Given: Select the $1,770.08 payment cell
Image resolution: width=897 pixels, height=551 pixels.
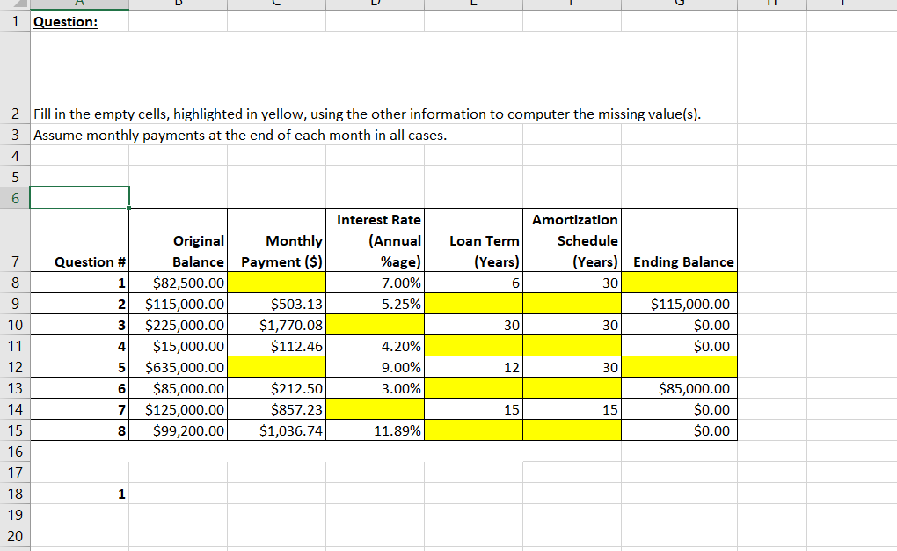Looking at the screenshot, I should [277, 326].
